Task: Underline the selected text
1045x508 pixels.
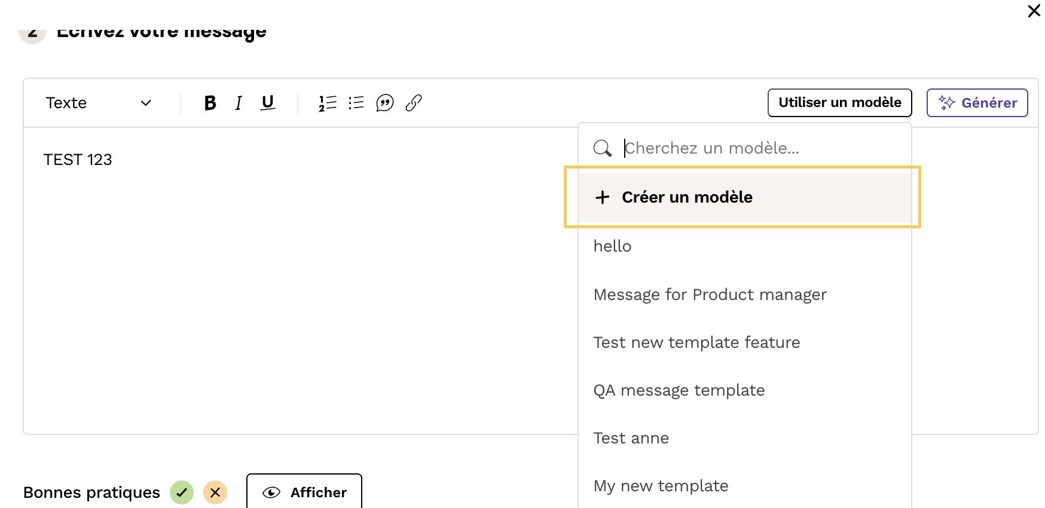Action: (268, 103)
